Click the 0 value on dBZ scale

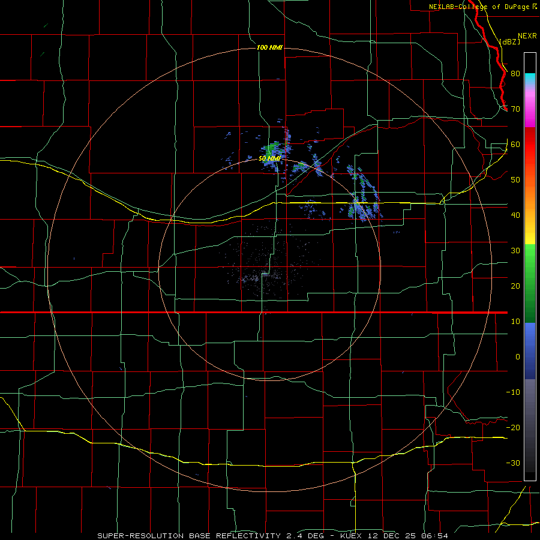click(x=518, y=357)
